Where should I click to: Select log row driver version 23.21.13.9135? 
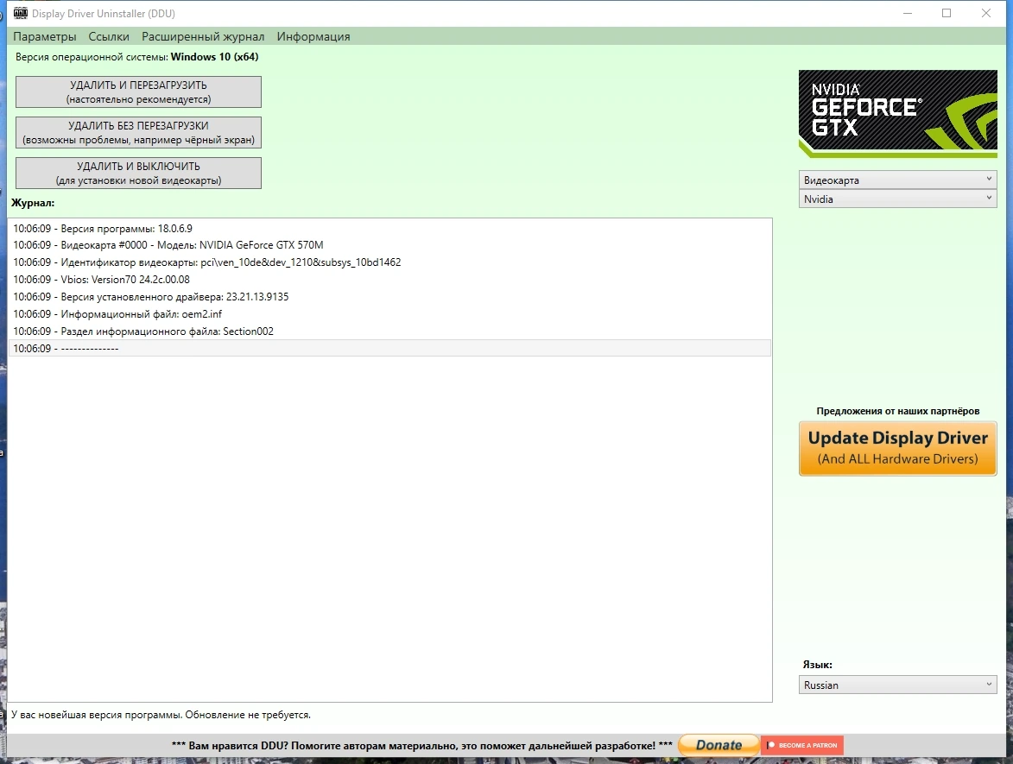click(389, 297)
